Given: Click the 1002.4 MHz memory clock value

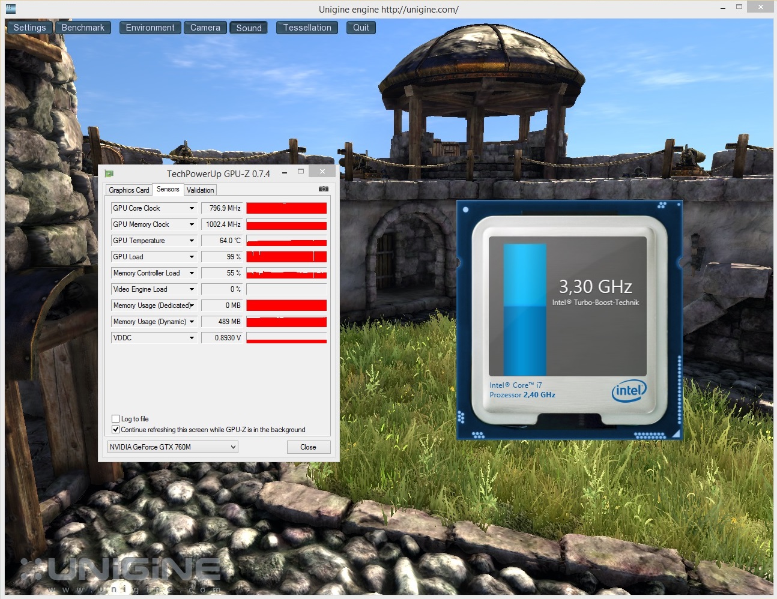Looking at the screenshot, I should 222,224.
